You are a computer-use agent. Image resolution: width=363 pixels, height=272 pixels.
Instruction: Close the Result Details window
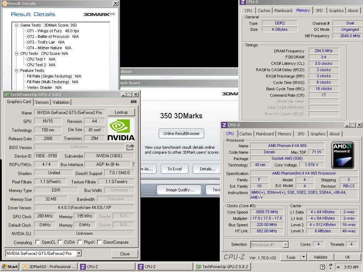click(x=116, y=4)
